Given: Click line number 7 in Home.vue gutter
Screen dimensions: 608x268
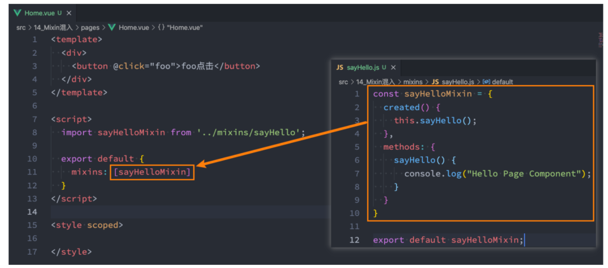Looking at the screenshot, I should click(35, 119).
